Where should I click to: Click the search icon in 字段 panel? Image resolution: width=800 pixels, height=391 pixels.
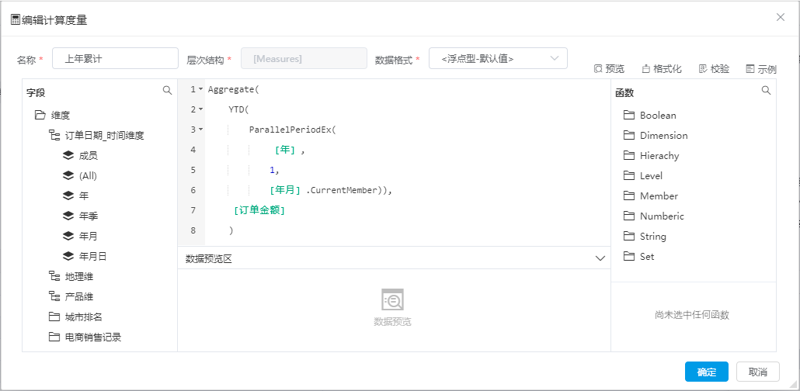pyautogui.click(x=167, y=90)
